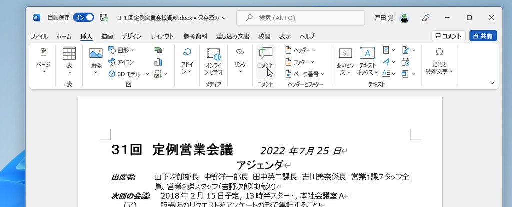
Task: Switch to the レイアウト tab
Action: [162, 36]
